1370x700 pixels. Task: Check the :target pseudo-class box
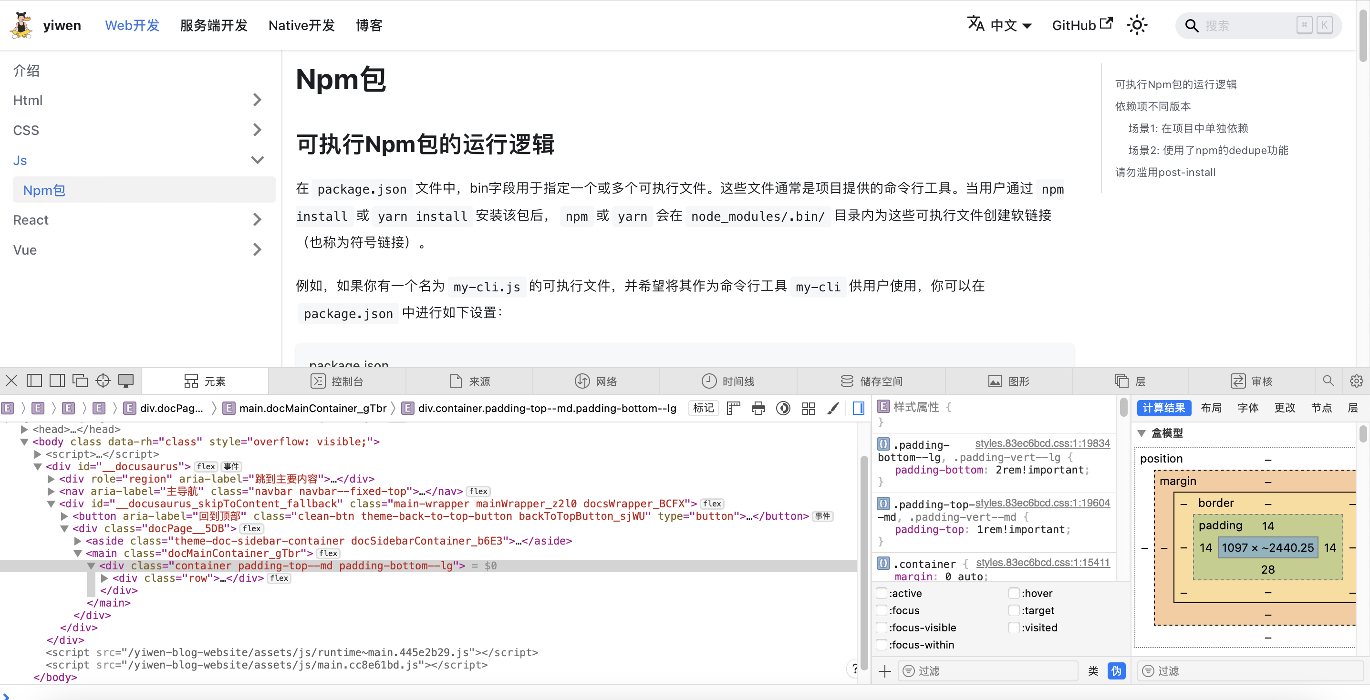pyautogui.click(x=1014, y=610)
